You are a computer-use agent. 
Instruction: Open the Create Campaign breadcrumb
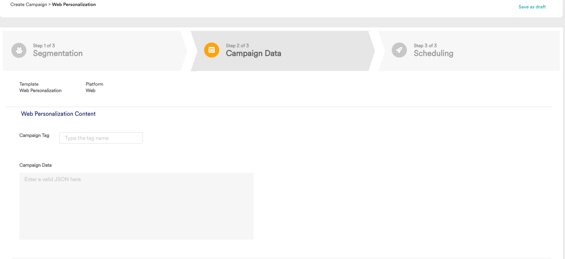pyautogui.click(x=28, y=4)
